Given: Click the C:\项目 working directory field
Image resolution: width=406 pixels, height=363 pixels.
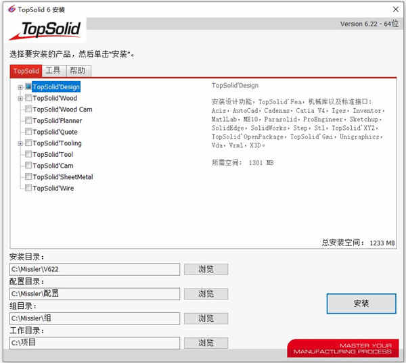Looking at the screenshot, I should click(x=95, y=343).
